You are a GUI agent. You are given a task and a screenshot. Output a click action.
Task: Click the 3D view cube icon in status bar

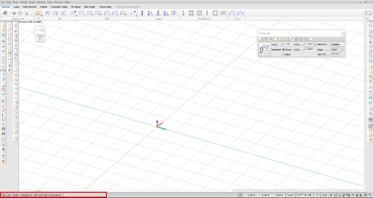tap(240, 195)
